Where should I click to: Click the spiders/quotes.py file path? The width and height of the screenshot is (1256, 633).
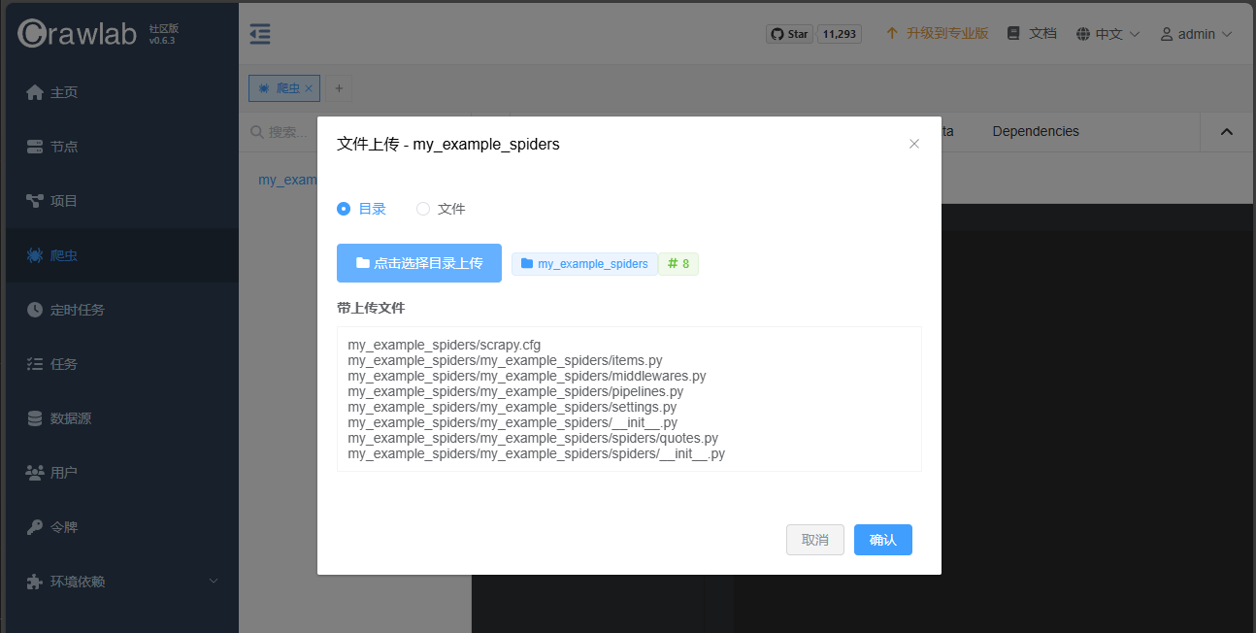(x=533, y=438)
